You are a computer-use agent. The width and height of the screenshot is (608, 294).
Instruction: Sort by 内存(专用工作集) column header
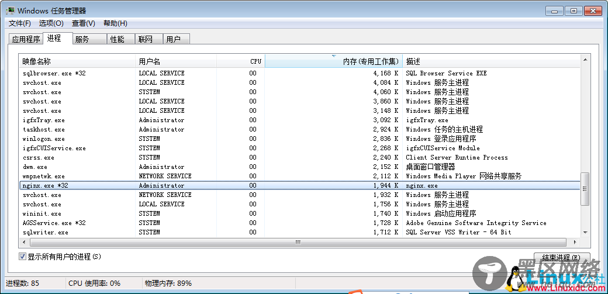[333, 61]
